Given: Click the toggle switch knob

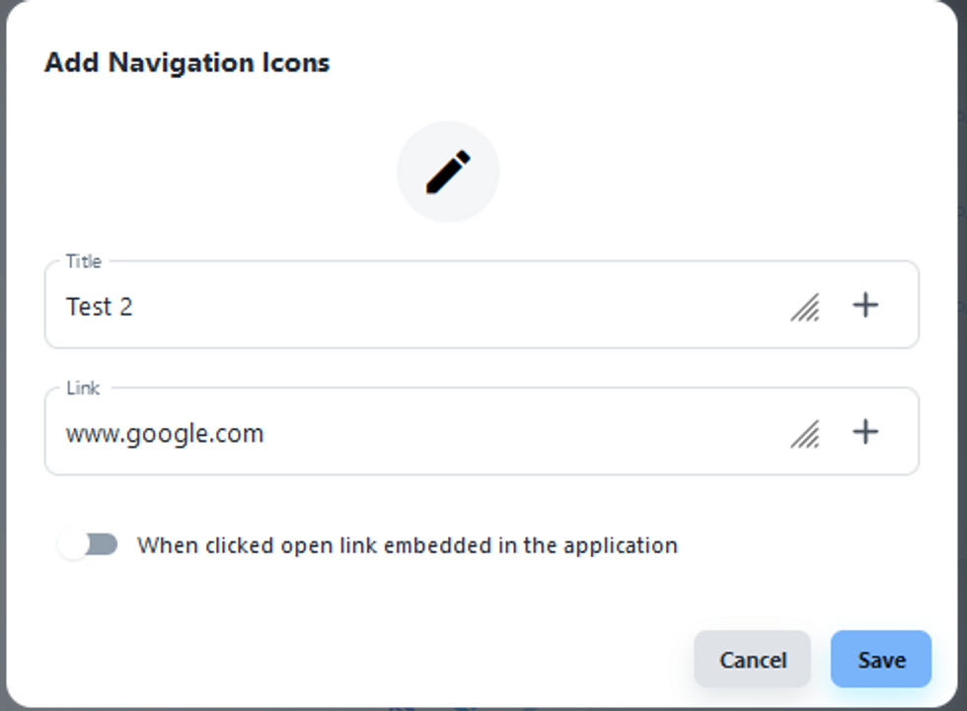Looking at the screenshot, I should tap(73, 544).
